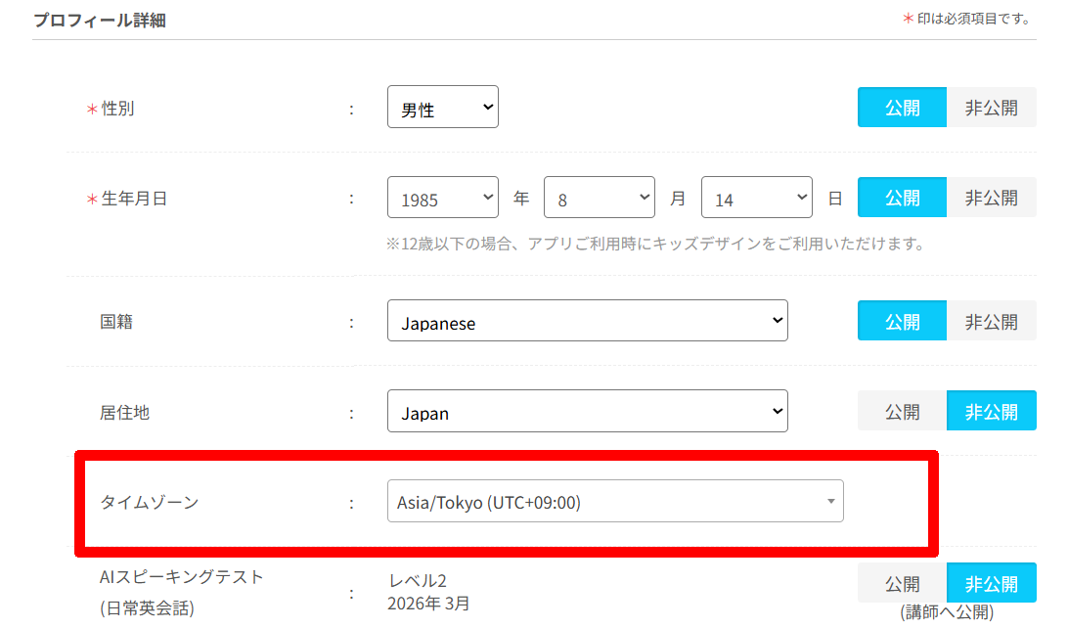
Task: Set 国籍 visibility to 公開
Action: 902,321
